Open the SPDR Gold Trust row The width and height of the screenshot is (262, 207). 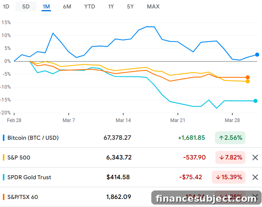tap(131, 177)
